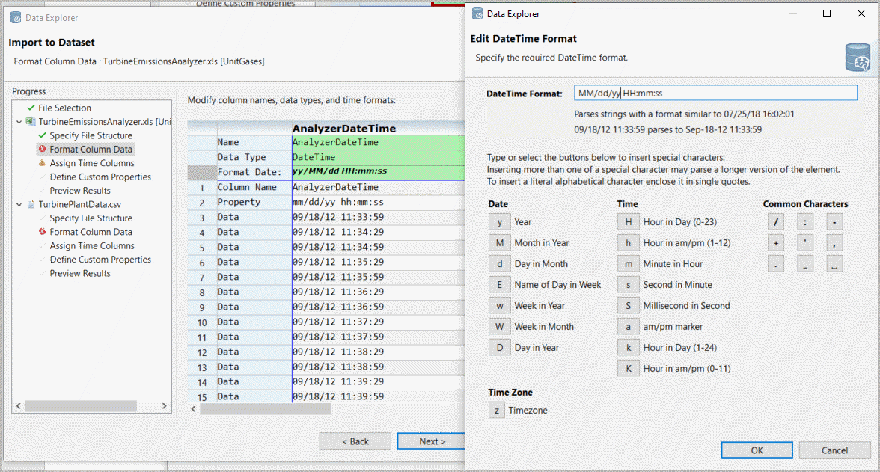Screen dimensions: 880x472
Task: Collapse the TurbineEmissionsAnalyzer.xls tree node
Action: tap(19, 122)
